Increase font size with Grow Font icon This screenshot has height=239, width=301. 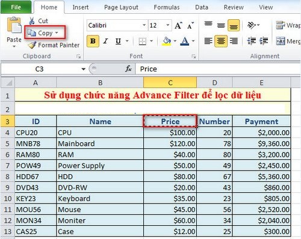tap(178, 25)
